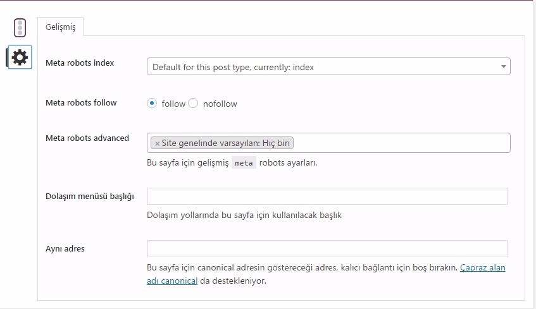Click the Meta robots advanced label
Viewport: 536px width, 309px height.
(87, 138)
